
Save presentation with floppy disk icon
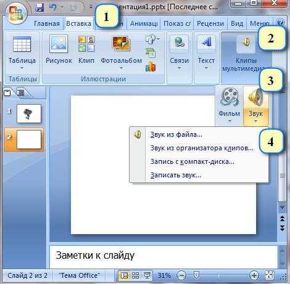coord(39,7)
